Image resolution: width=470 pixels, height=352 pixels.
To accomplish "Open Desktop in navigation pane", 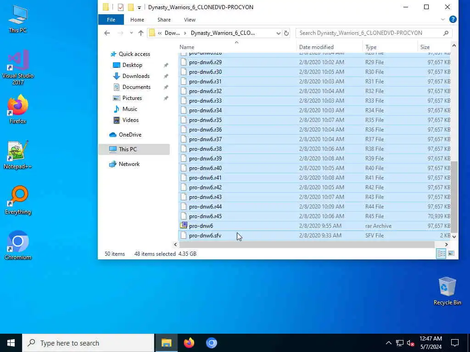I will coord(132,65).
